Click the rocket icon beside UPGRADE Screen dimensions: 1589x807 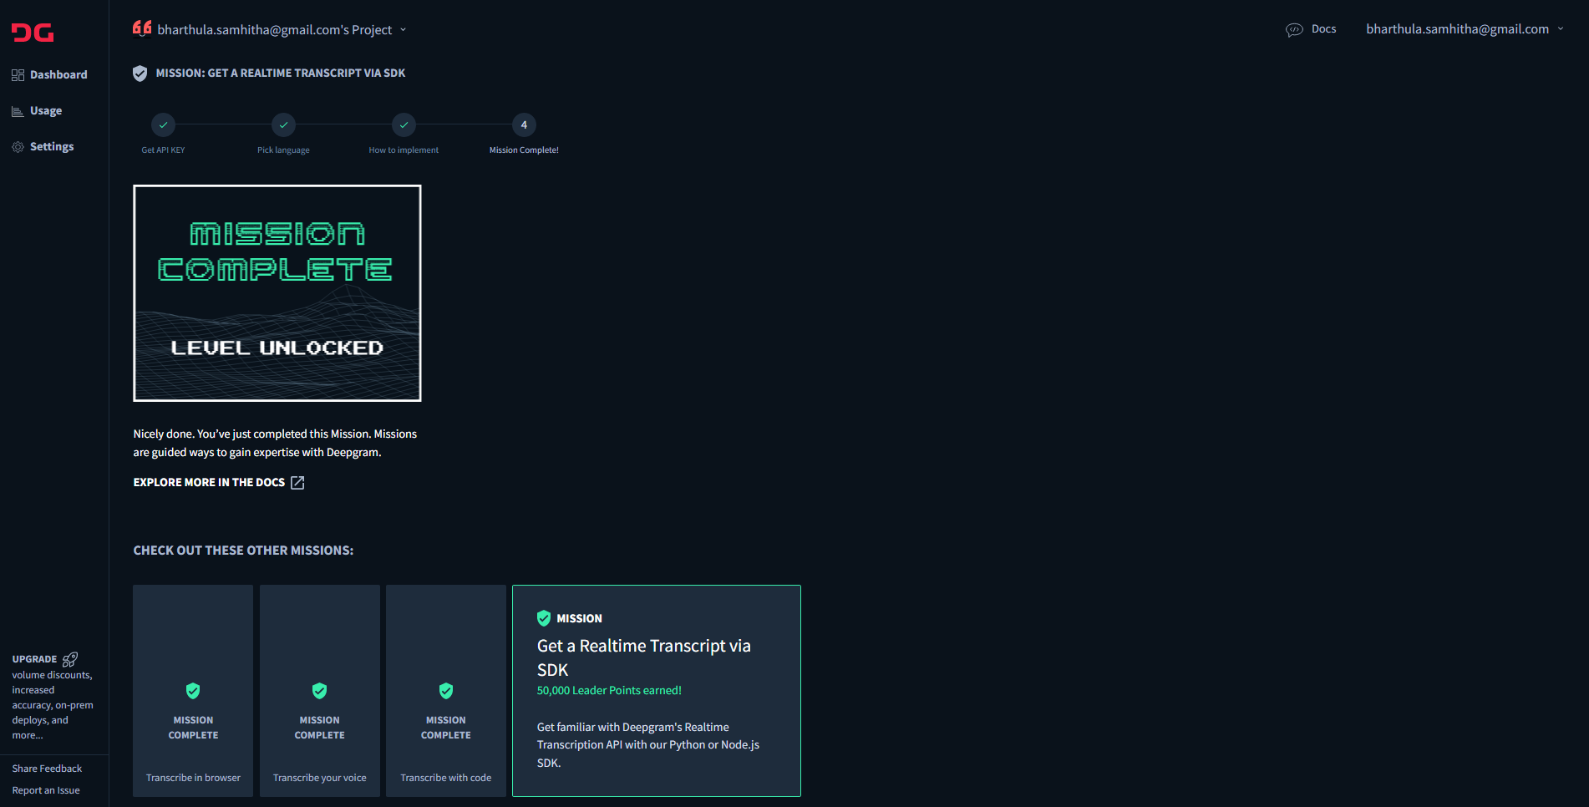(x=70, y=659)
